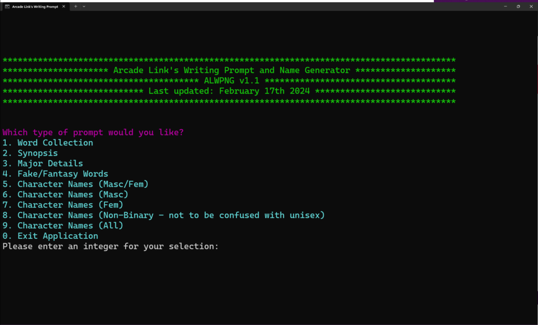538x325 pixels.
Task: Click the terminal icon in the tab
Action: (7, 6)
